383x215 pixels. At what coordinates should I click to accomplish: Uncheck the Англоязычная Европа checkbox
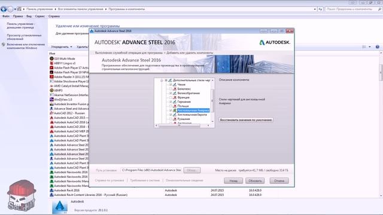pos(171,115)
